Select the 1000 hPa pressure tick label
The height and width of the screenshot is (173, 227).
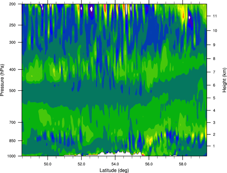(11, 156)
